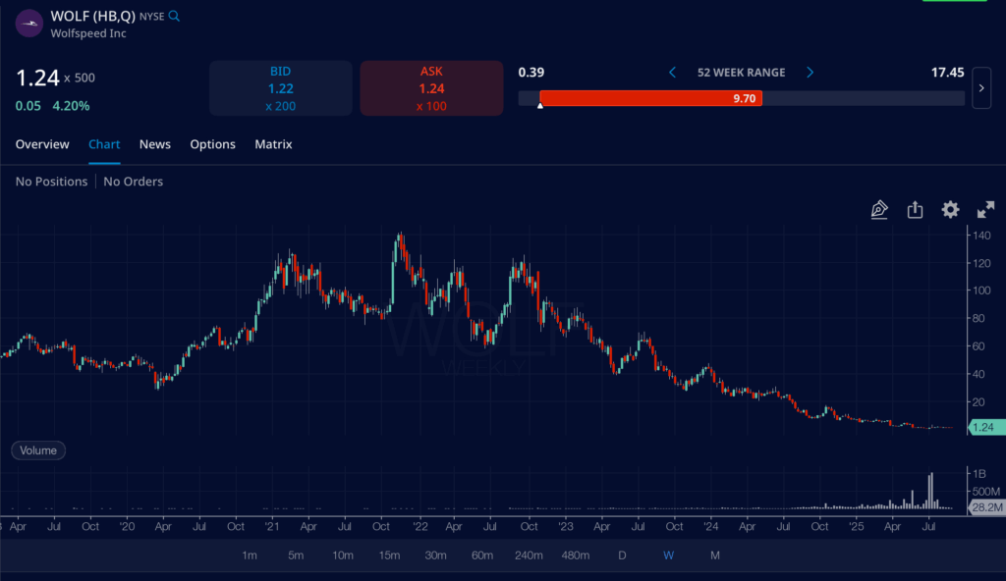Screen dimensions: 1006x581
Task: Toggle the Volume indicator
Action: 37,449
